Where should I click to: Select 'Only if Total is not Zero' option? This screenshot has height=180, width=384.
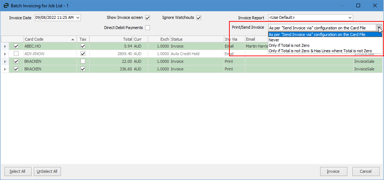291,45
